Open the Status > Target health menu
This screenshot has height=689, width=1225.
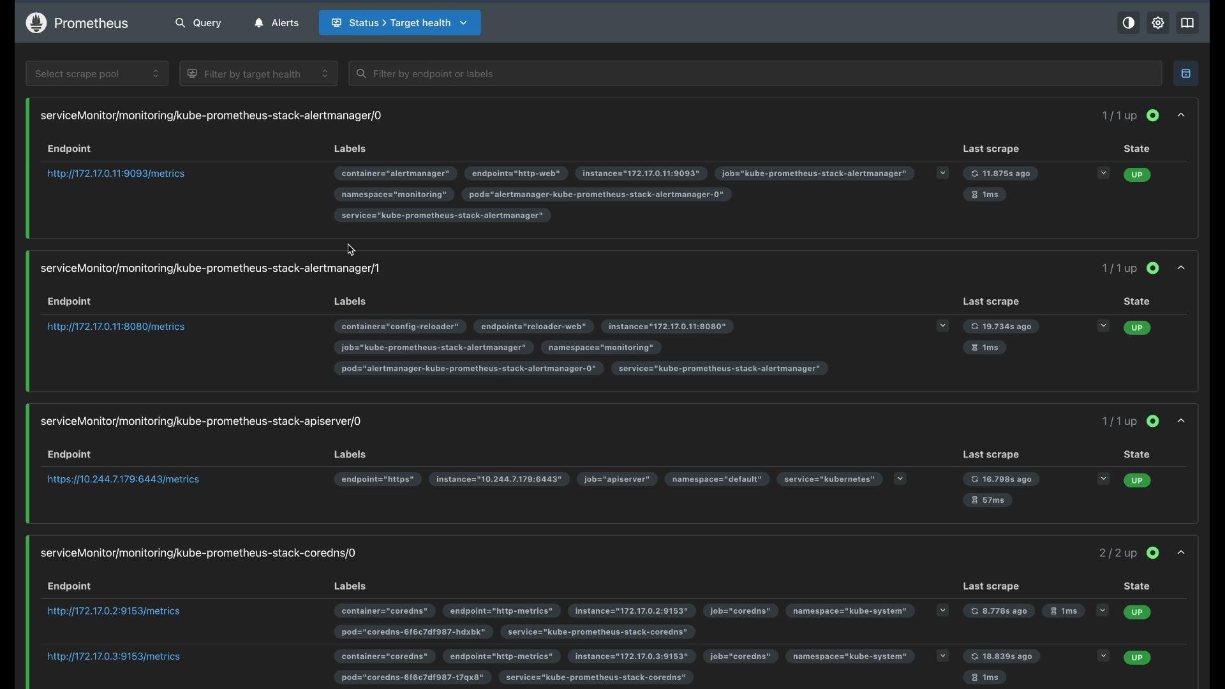point(399,23)
